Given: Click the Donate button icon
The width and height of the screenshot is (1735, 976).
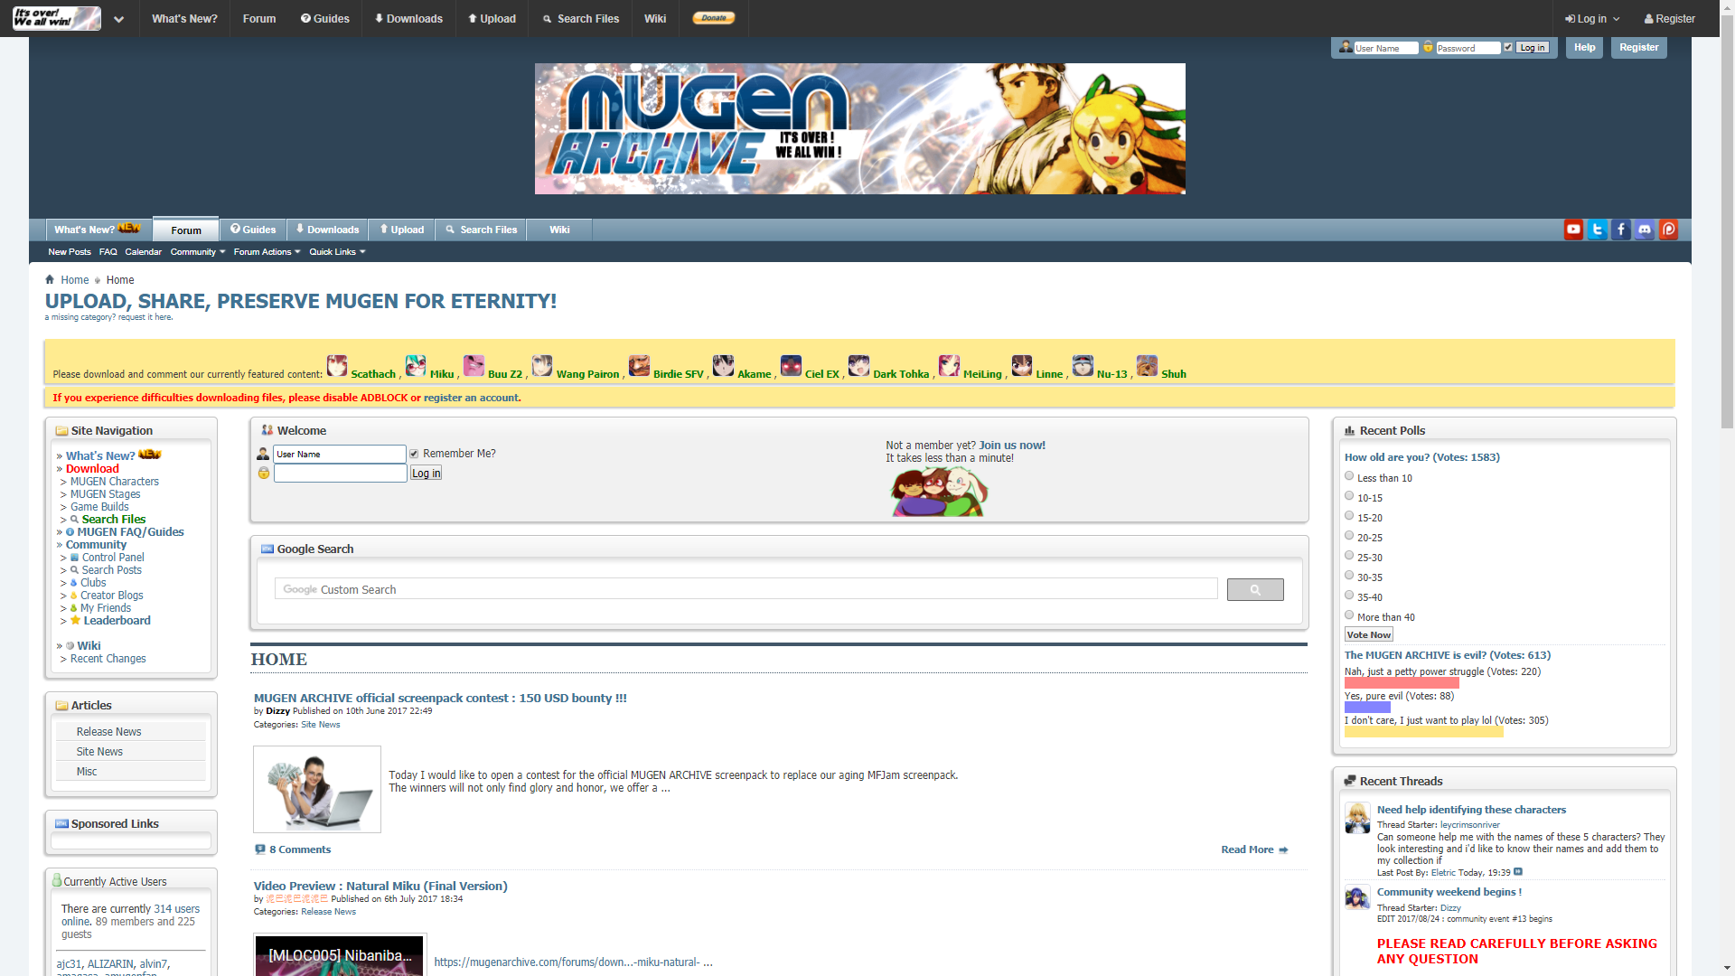Looking at the screenshot, I should coord(713,16).
